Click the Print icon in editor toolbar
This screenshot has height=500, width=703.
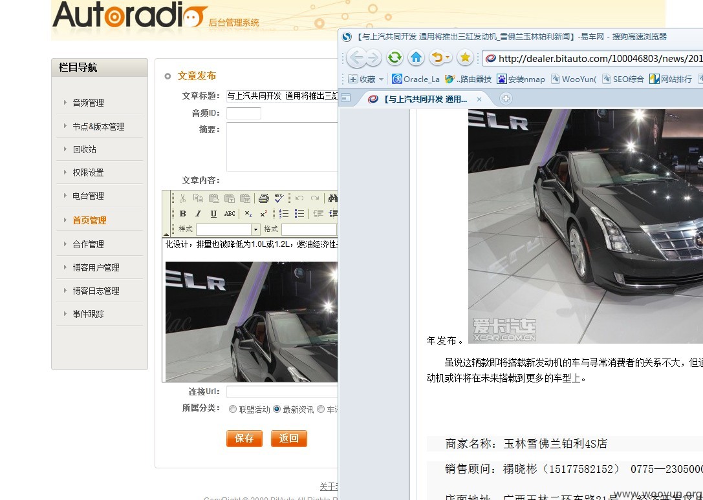click(264, 198)
